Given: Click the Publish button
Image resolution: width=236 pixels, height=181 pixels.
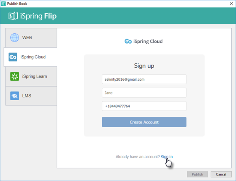Looking at the screenshot, I should 197,174.
